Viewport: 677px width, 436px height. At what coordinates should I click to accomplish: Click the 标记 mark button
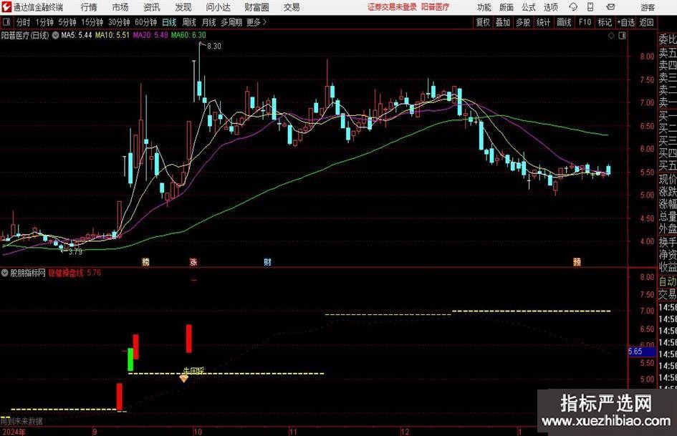point(605,22)
